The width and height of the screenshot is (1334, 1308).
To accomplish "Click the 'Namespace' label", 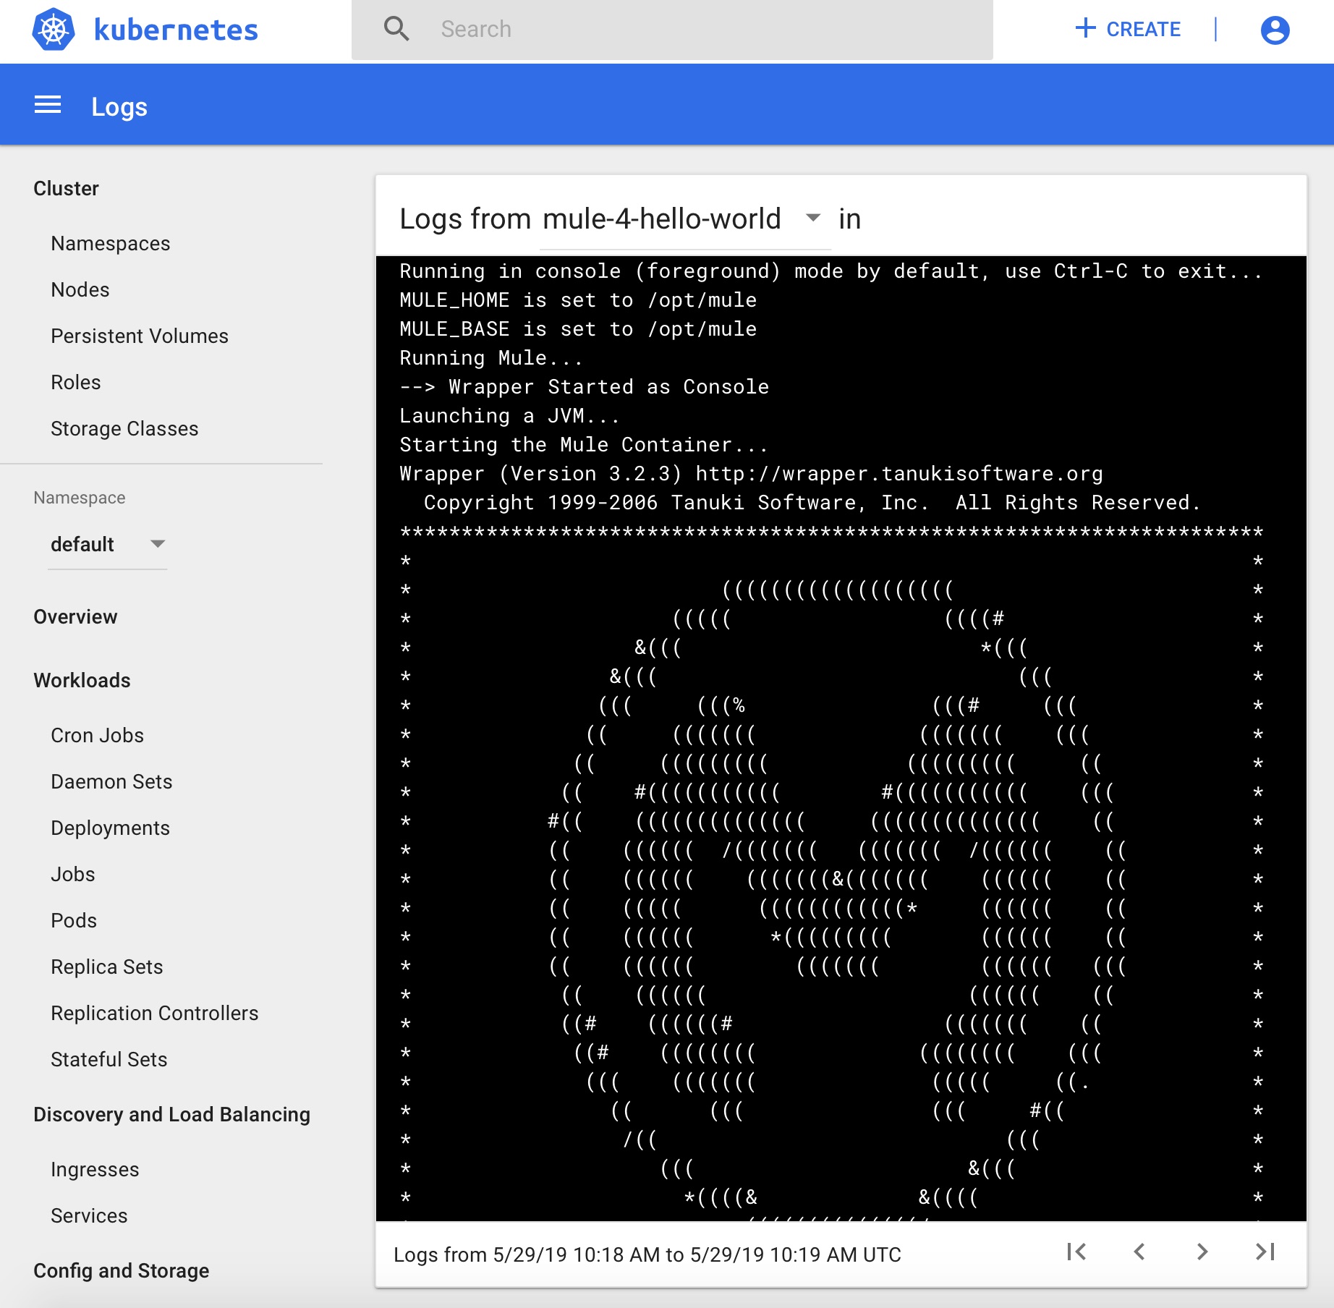I will (80, 498).
